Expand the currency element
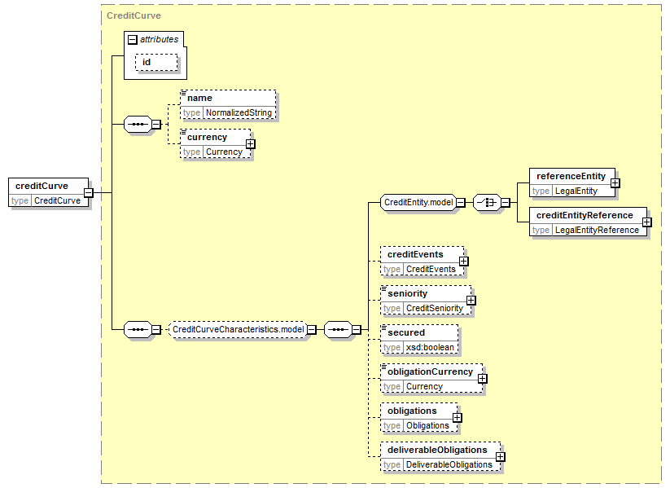Screen dimensions: 670x488 251,144
